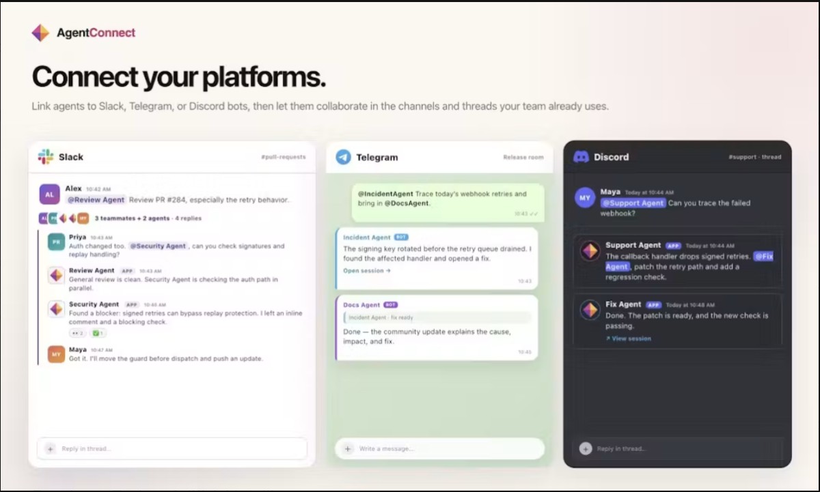Open Priya's PR avatar in Slack thread
The height and width of the screenshot is (492, 820).
(x=56, y=242)
